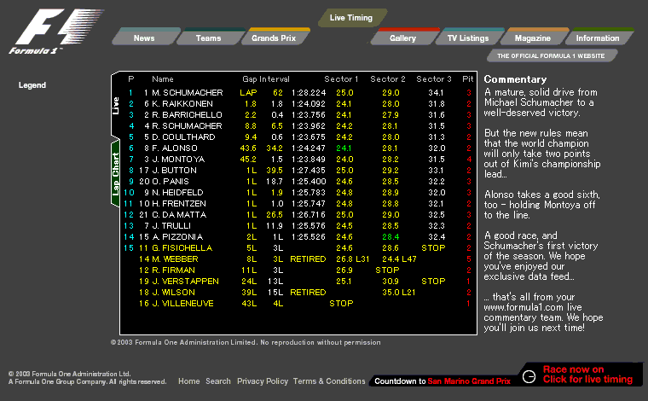This screenshot has height=401, width=648.
Task: Select the J. VERSTAPPEN driver name
Action: point(185,281)
